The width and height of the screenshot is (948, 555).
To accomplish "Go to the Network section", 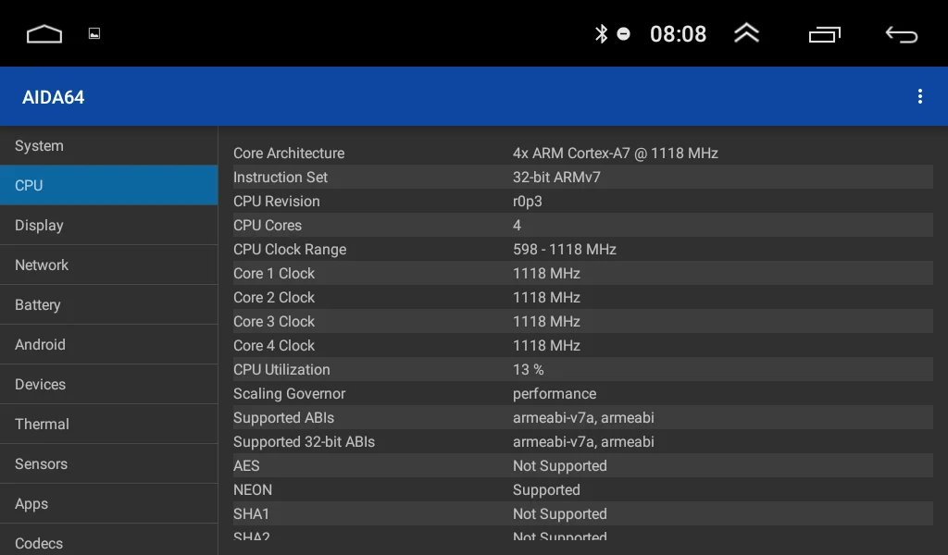I will point(109,265).
